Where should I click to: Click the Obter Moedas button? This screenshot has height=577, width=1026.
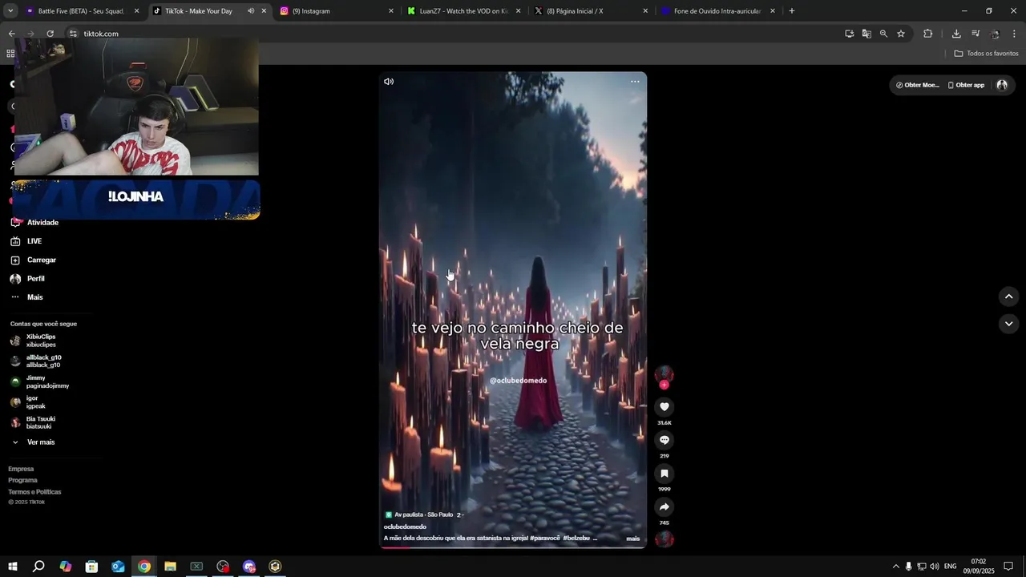pyautogui.click(x=917, y=85)
